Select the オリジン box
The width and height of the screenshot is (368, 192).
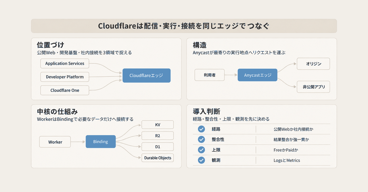click(313, 64)
